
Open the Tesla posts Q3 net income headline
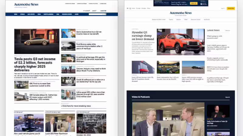pyautogui.click(x=35, y=65)
